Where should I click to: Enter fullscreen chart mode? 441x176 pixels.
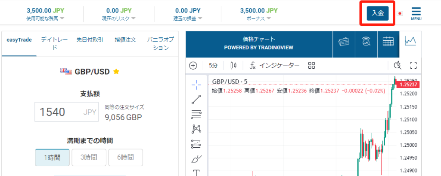(413, 66)
